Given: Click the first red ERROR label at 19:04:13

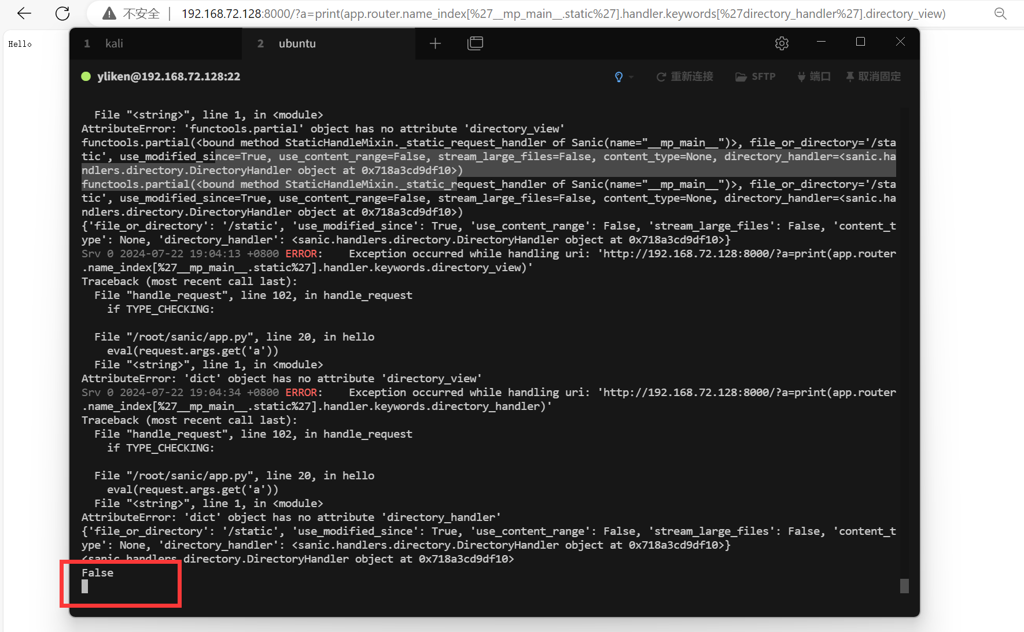Looking at the screenshot, I should point(301,253).
